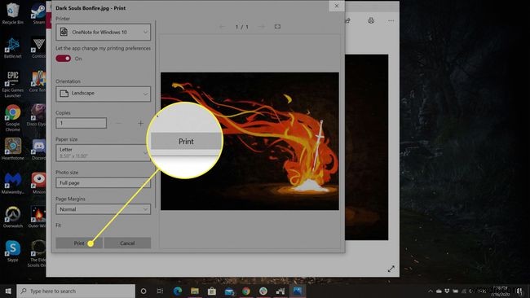The height and width of the screenshot is (298, 530).
Task: Click the Cancel button in dialog
Action: click(x=127, y=243)
